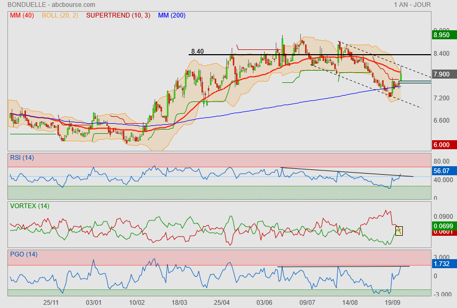The image size is (457, 308).
Task: Click the red 6.000 price tag
Action: 443,144
